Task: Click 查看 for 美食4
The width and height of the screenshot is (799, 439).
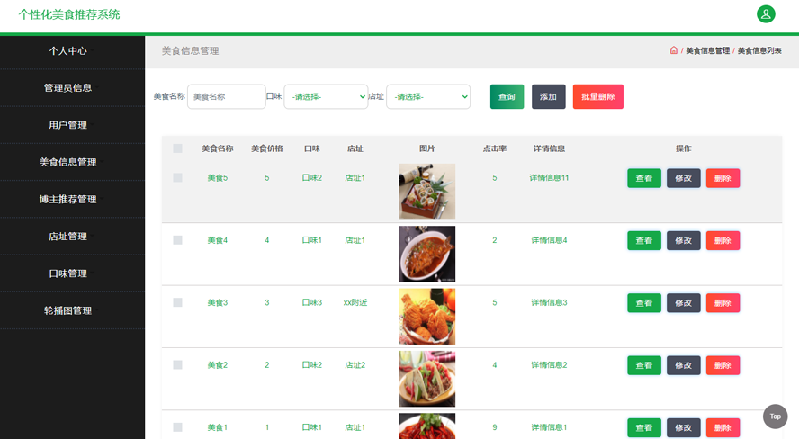Action: [x=644, y=240]
